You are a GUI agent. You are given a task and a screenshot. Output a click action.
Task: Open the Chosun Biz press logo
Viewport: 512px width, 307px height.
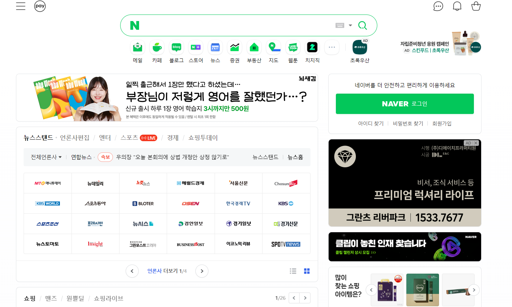click(286, 183)
